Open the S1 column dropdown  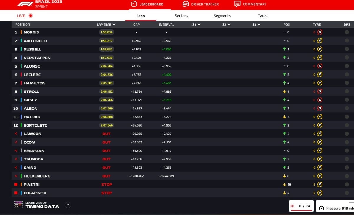(x=199, y=24)
